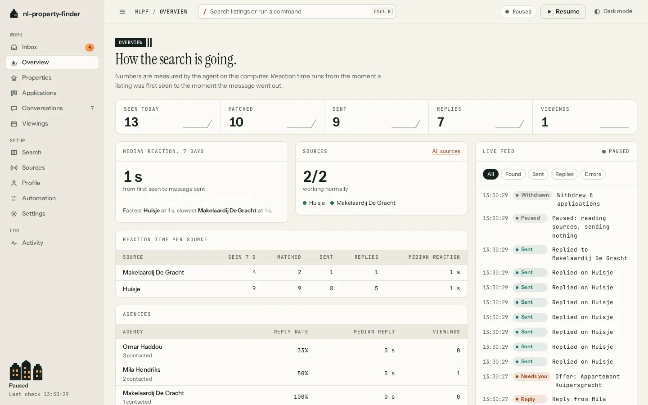Click the NLPF breadcrumb
This screenshot has height=405, width=648.
coord(142,12)
